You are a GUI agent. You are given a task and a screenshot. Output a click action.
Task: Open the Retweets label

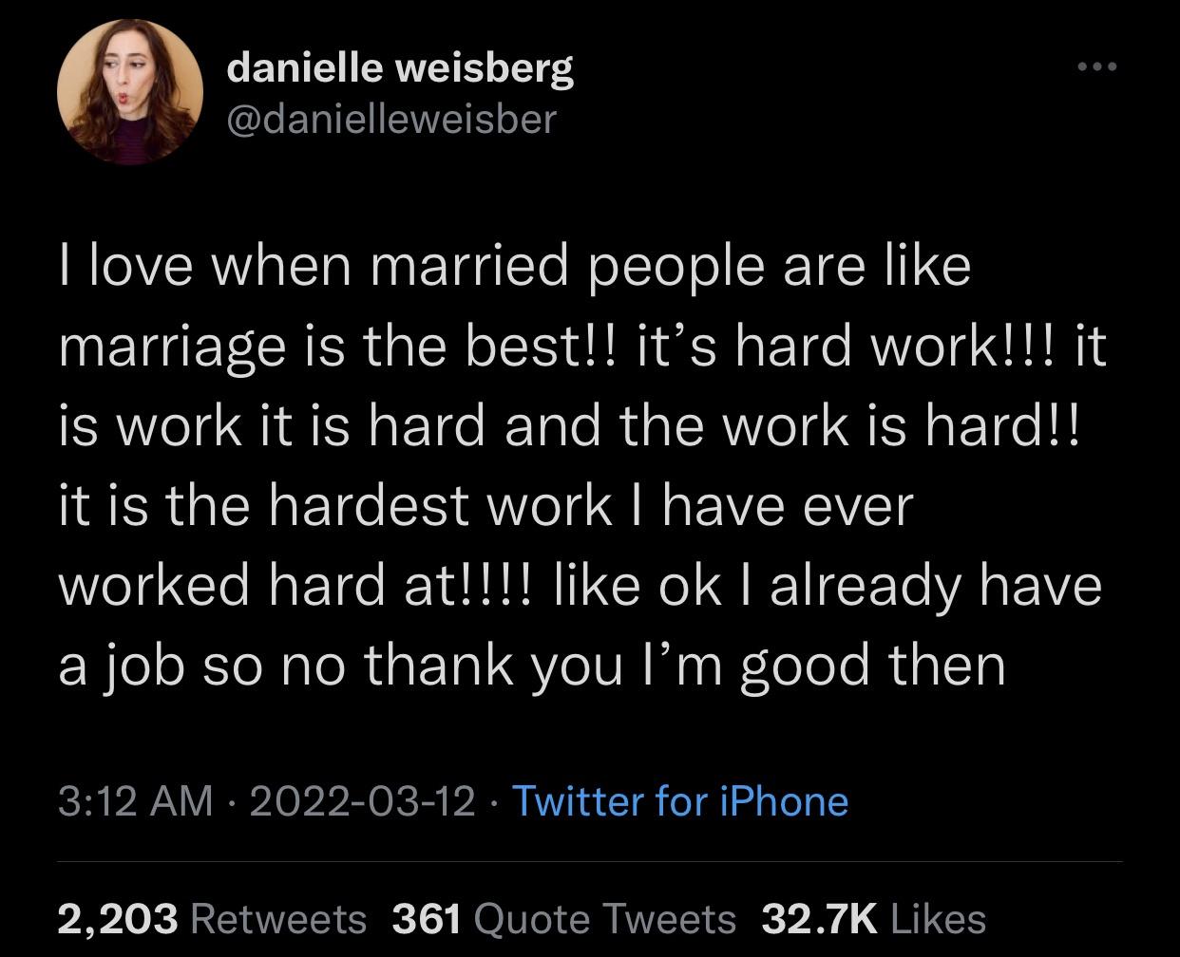(x=278, y=918)
